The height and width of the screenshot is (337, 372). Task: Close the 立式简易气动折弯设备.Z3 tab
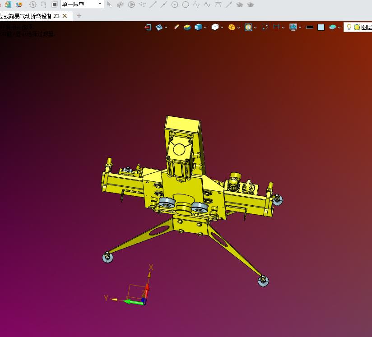[x=65, y=16]
